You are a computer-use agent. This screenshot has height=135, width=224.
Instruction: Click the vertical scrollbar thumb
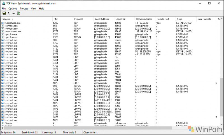point(221,97)
